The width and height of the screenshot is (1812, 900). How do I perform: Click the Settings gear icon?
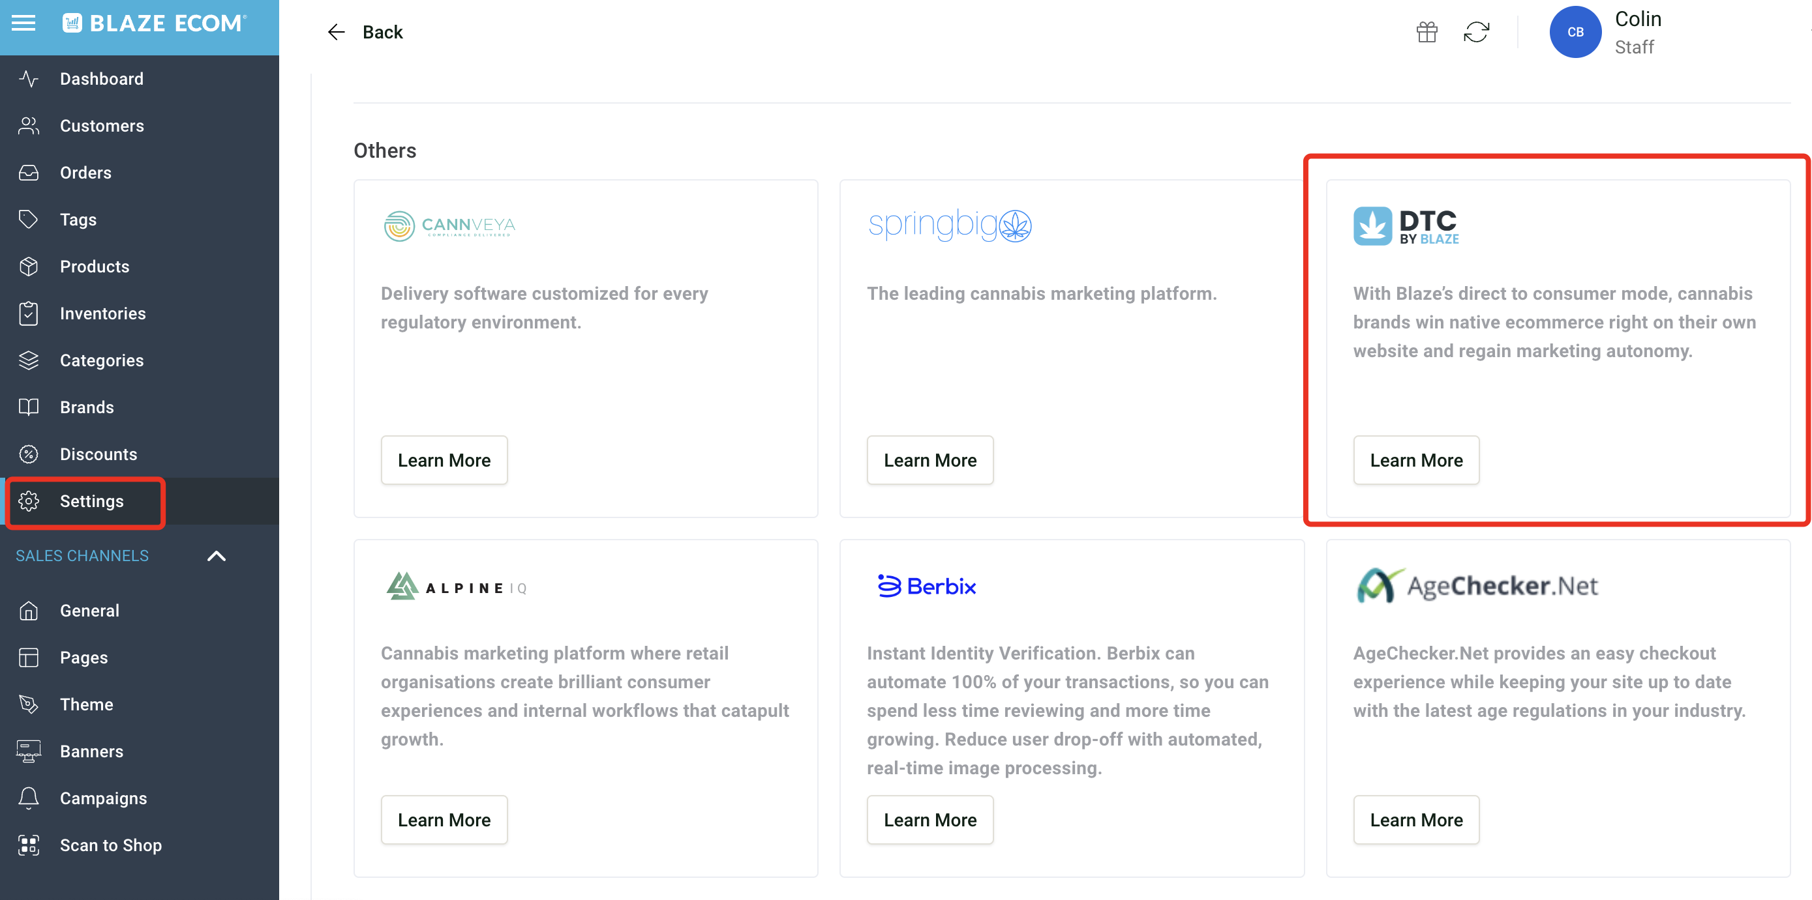28,501
